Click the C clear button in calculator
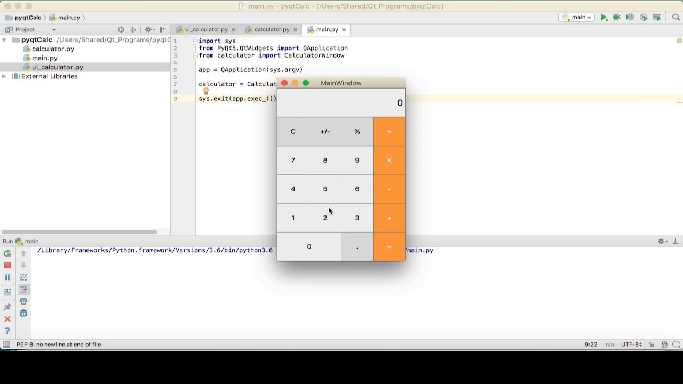The image size is (683, 384). click(293, 132)
